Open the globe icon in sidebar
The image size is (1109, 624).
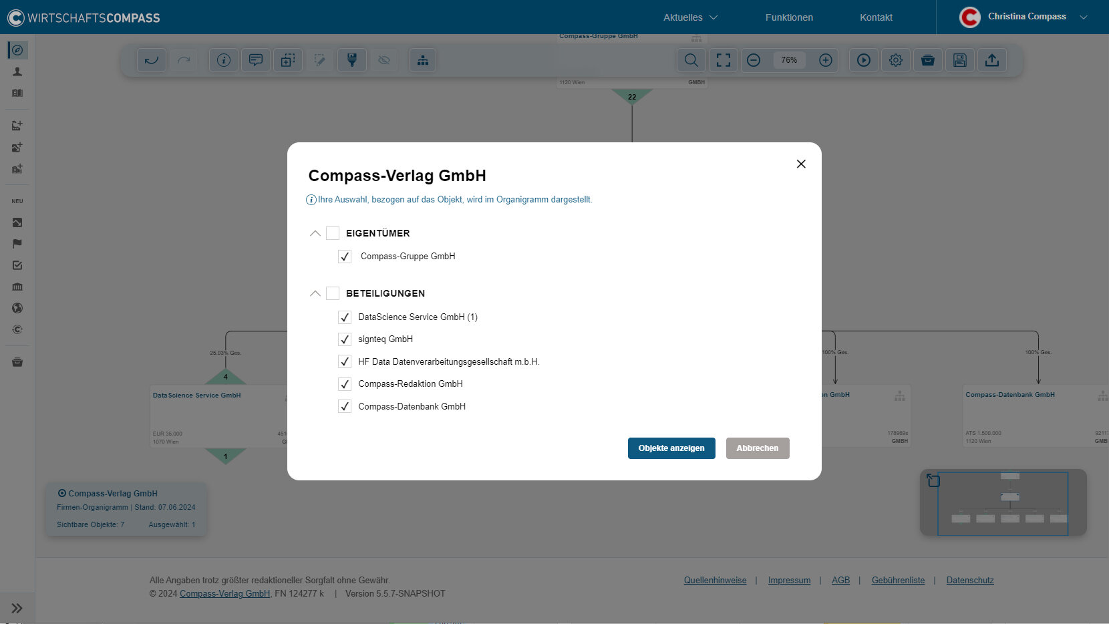tap(17, 308)
